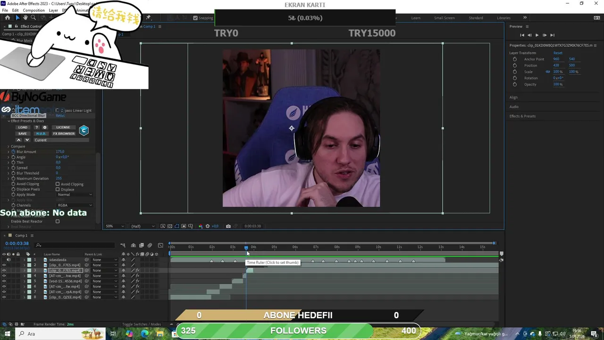This screenshot has width=604, height=340.
Task: Open the composition mini-flowchart icon
Action: click(x=123, y=246)
